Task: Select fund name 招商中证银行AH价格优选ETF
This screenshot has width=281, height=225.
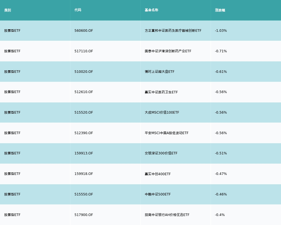Action: (x=167, y=215)
